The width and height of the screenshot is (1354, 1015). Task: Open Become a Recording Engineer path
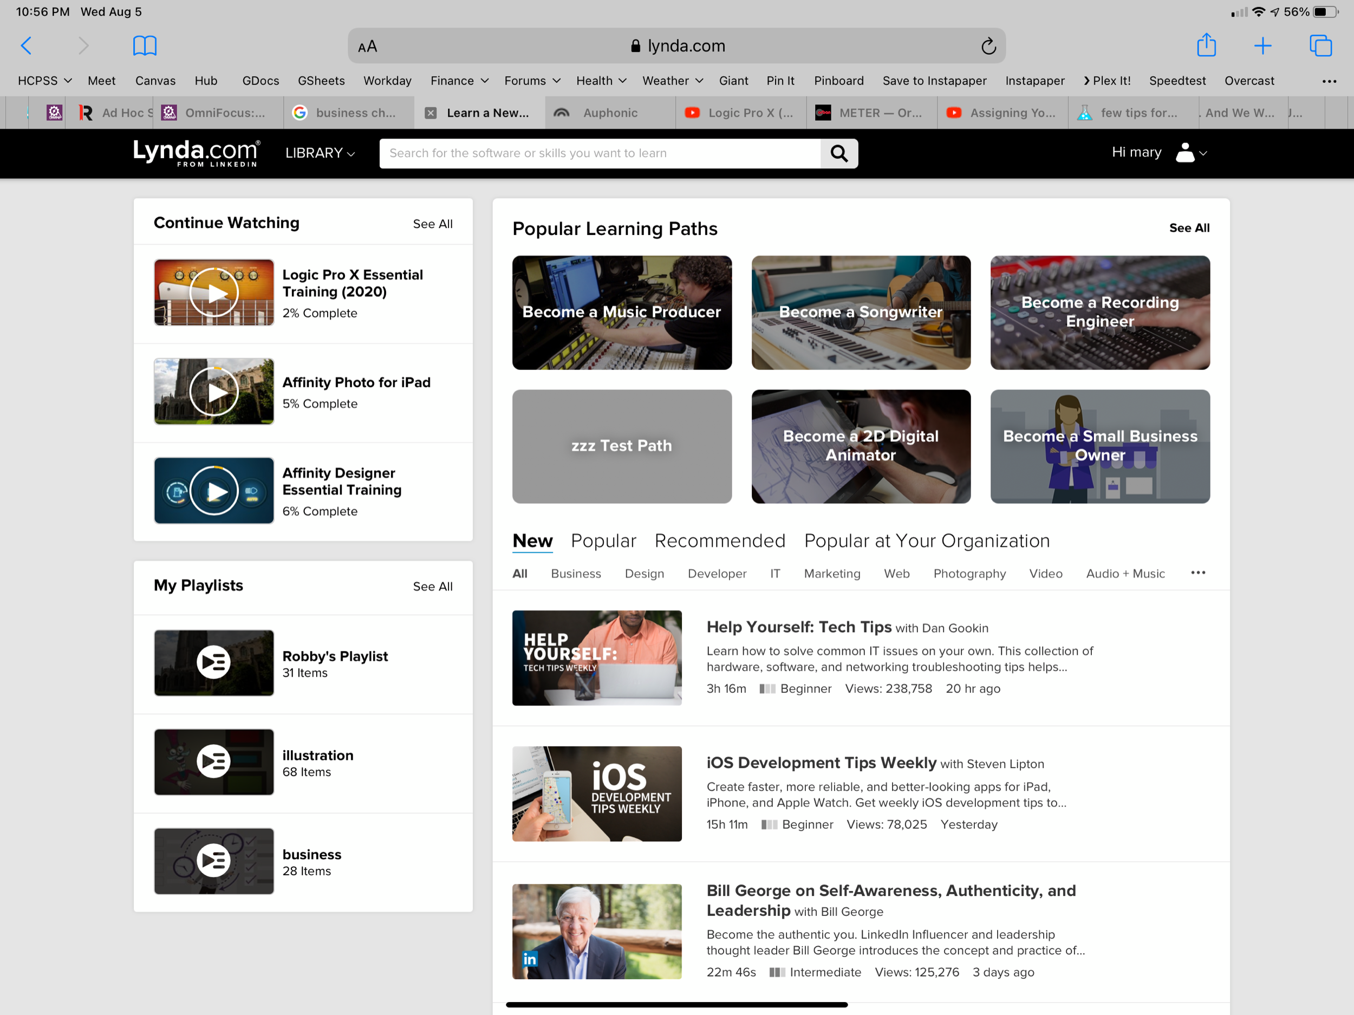click(1100, 312)
